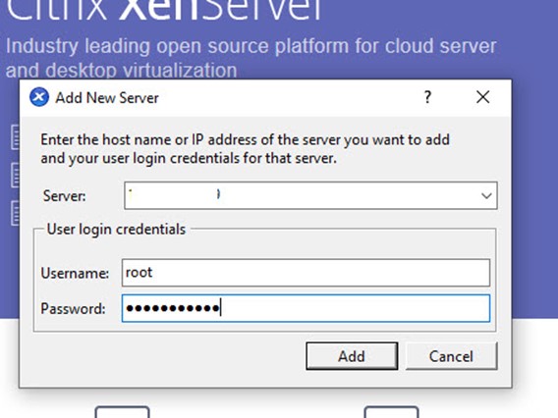The width and height of the screenshot is (558, 418).
Task: Click the "Username:" field label
Action: click(75, 273)
